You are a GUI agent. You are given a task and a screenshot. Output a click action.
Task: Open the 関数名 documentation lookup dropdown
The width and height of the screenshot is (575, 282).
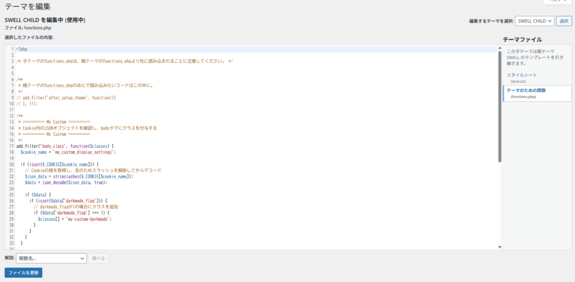[x=51, y=258]
